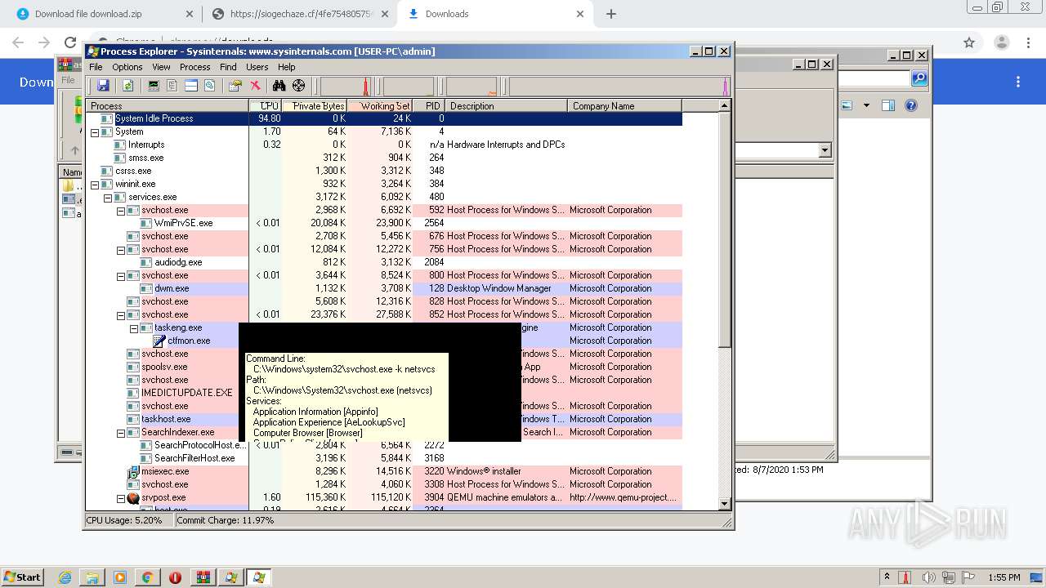Open a new Chrome tab
The width and height of the screenshot is (1046, 588).
point(610,14)
